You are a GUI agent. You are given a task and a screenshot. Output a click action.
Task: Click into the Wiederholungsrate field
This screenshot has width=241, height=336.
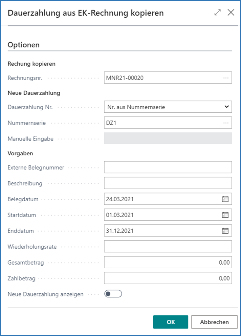(x=168, y=246)
